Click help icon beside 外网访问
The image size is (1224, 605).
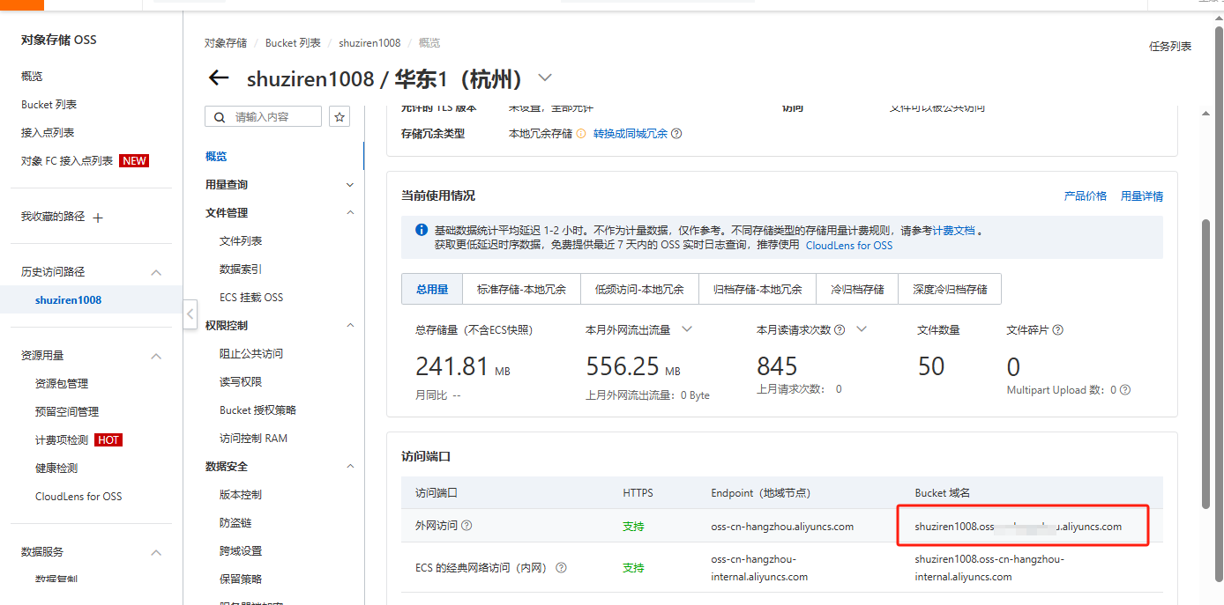pos(466,526)
